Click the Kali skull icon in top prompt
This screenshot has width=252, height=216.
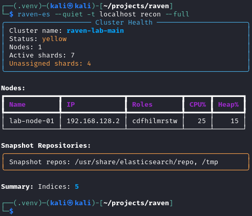tap(70, 6)
